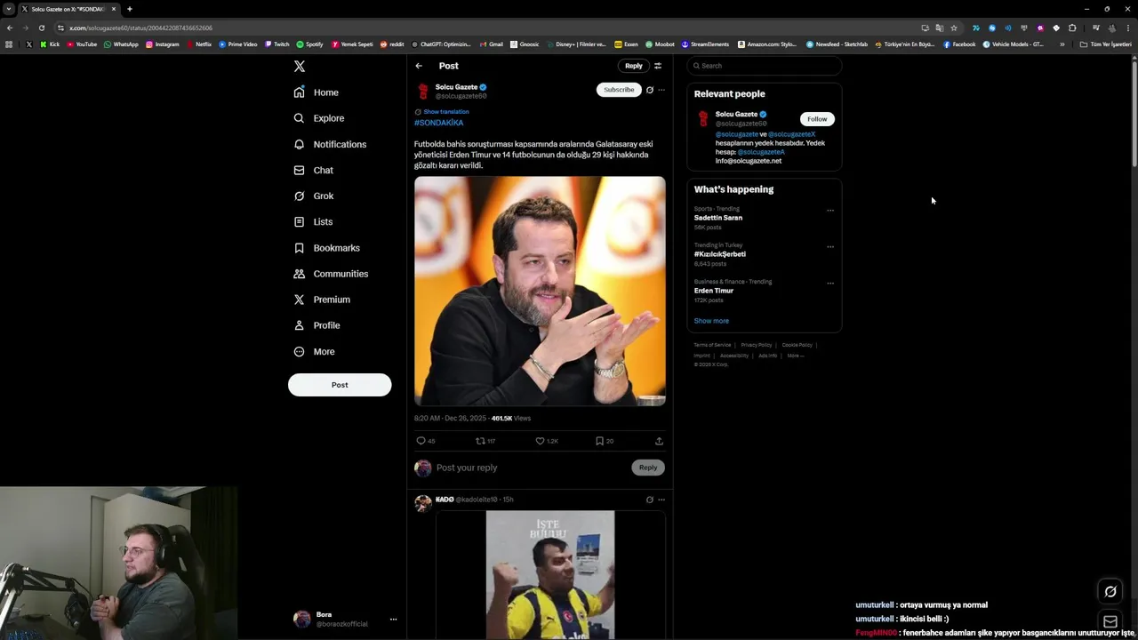Screen dimensions: 1138x640
Task: Share the post via share icon
Action: pyautogui.click(x=659, y=441)
